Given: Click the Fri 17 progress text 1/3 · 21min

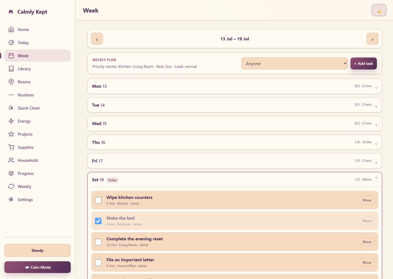Looking at the screenshot, I should click(x=363, y=161).
